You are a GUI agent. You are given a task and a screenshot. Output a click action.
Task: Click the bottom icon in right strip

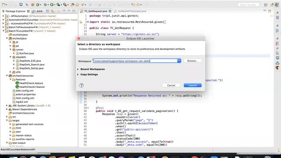(277, 68)
